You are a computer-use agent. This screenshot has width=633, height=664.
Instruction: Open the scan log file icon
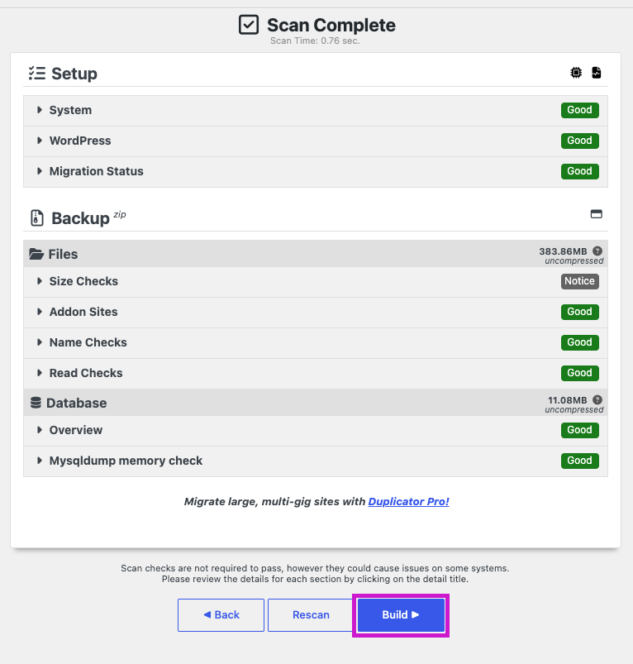click(x=596, y=73)
